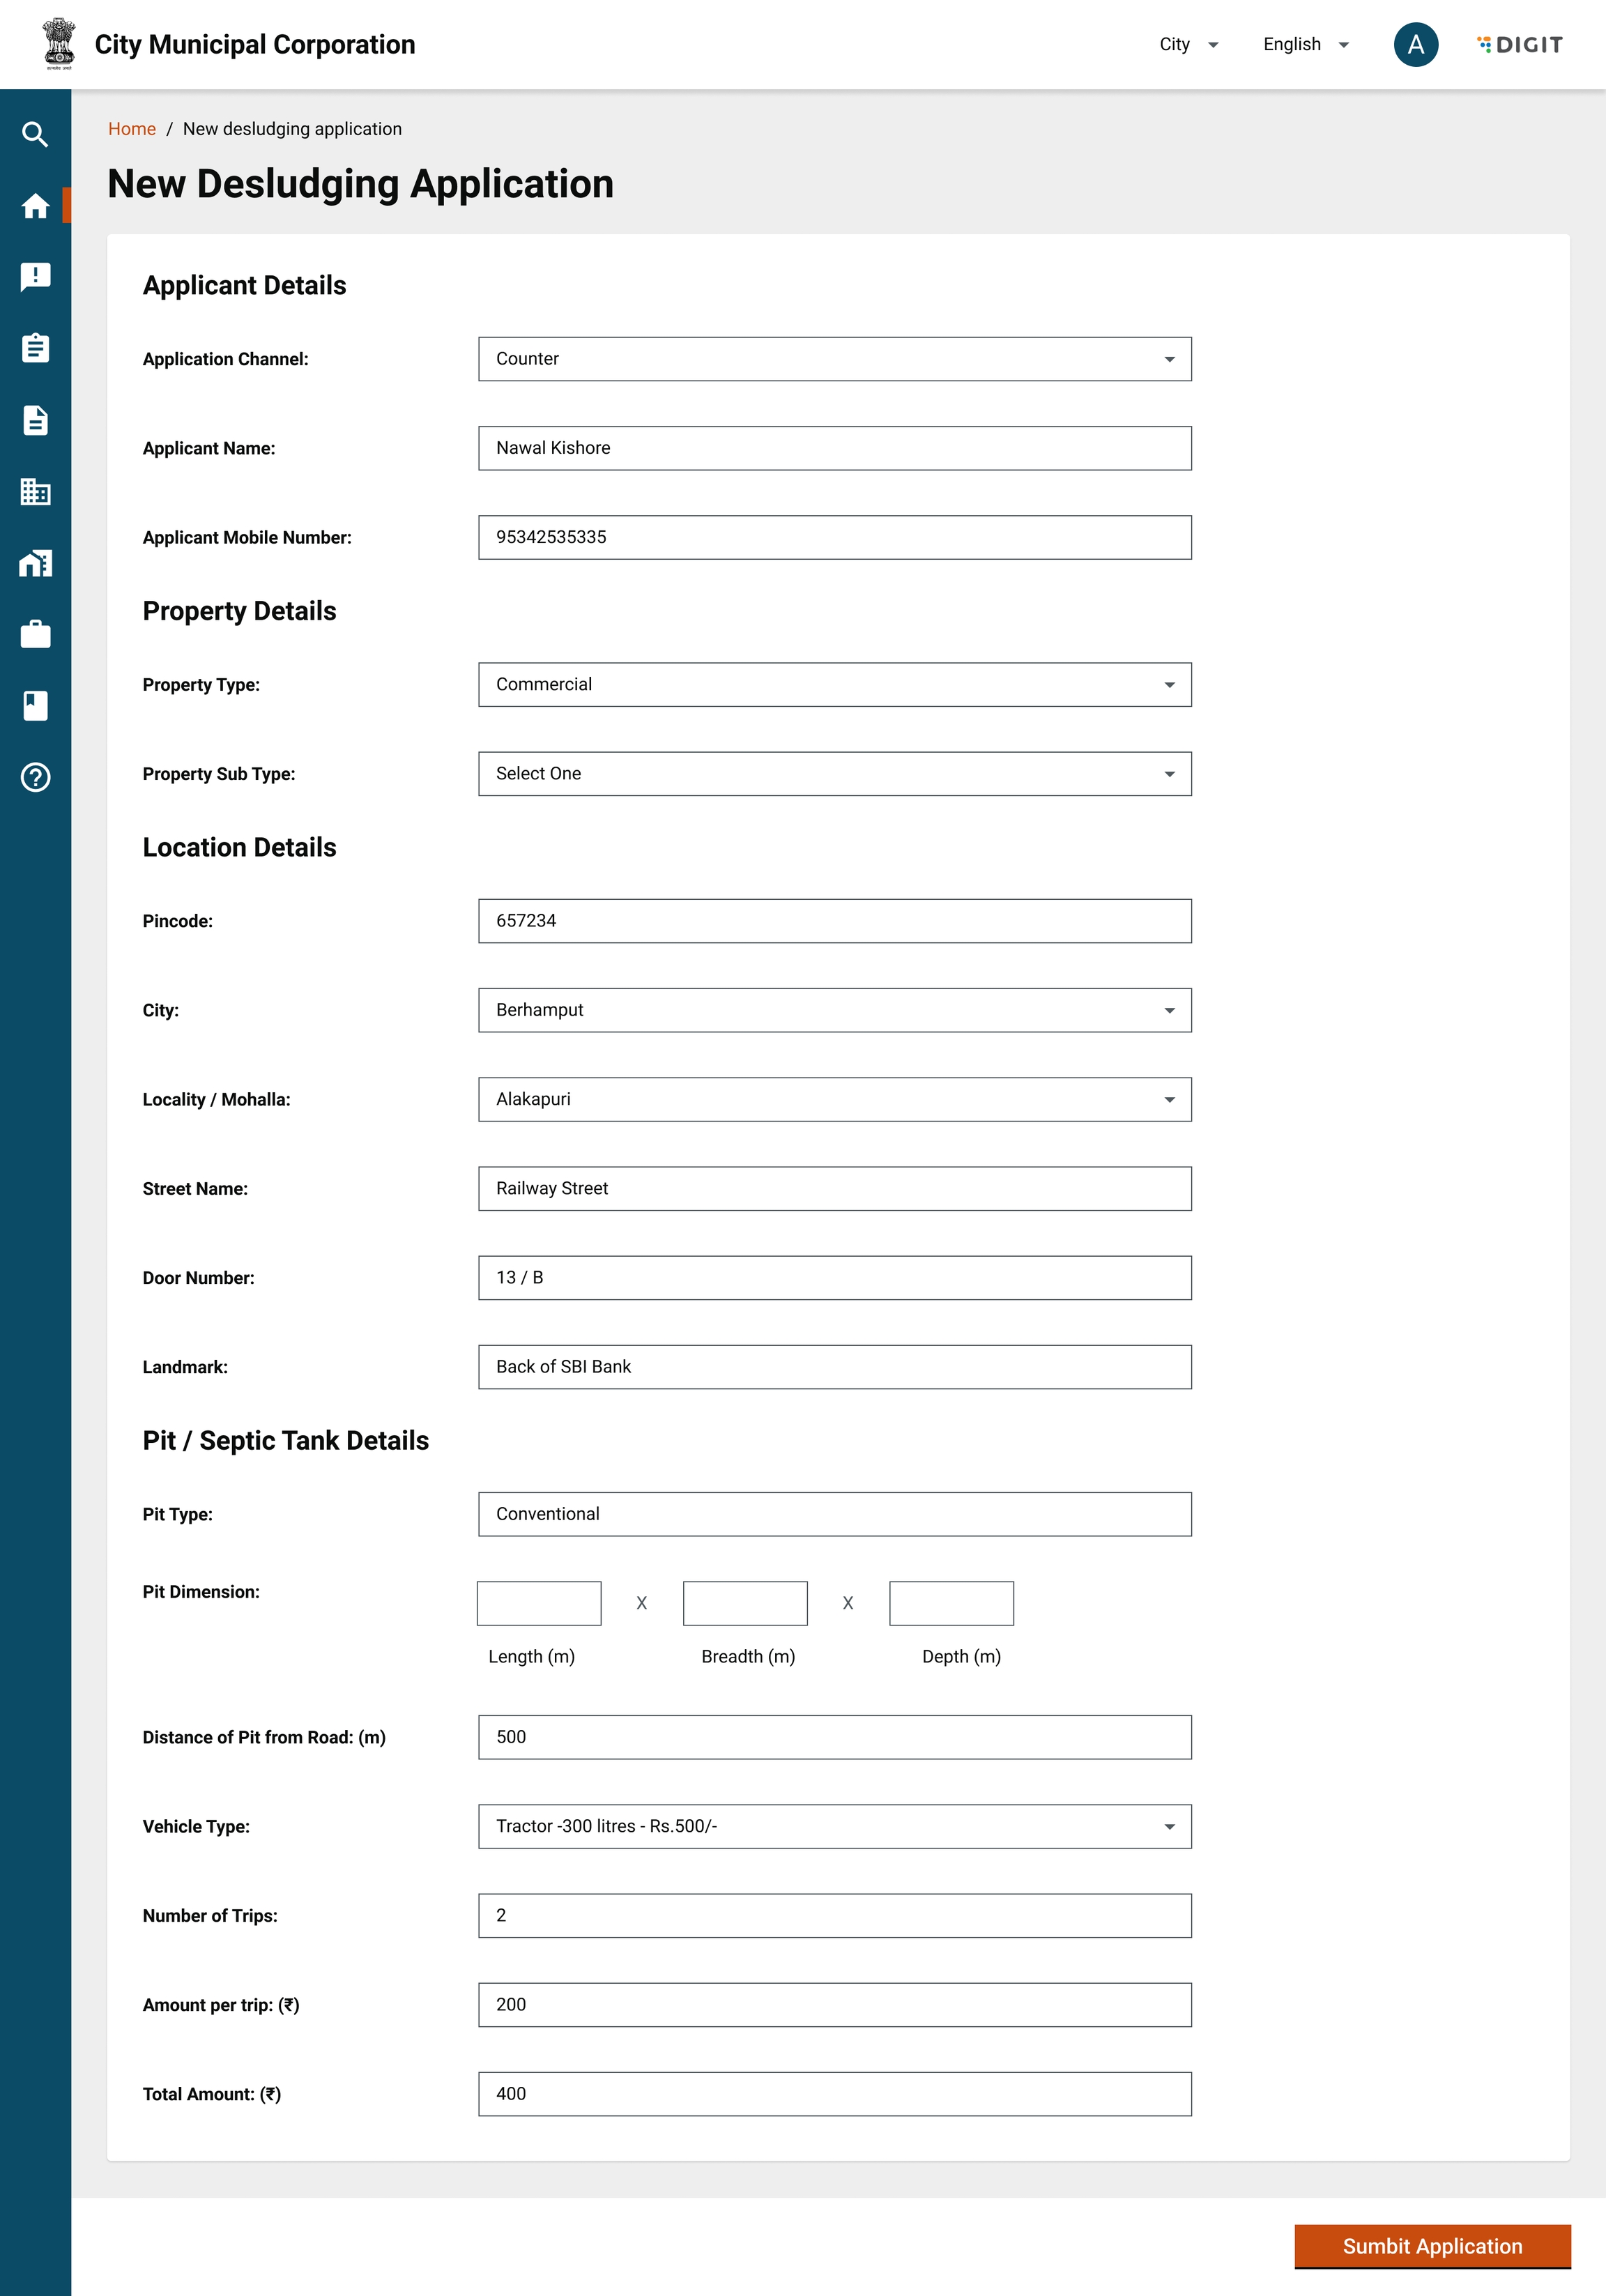This screenshot has width=1606, height=2296.
Task: Open complaints feedback icon in sidebar
Action: [x=35, y=277]
